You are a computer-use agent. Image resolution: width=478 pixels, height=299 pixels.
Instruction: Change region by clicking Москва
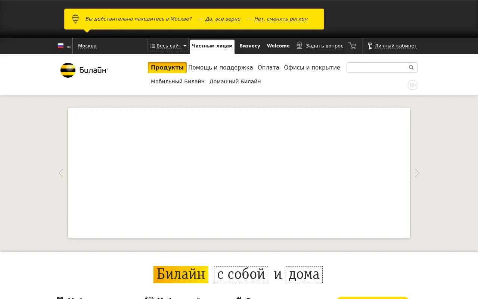tap(87, 46)
